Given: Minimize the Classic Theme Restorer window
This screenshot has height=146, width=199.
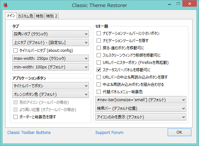Looking at the screenshot, I should 170,4.
